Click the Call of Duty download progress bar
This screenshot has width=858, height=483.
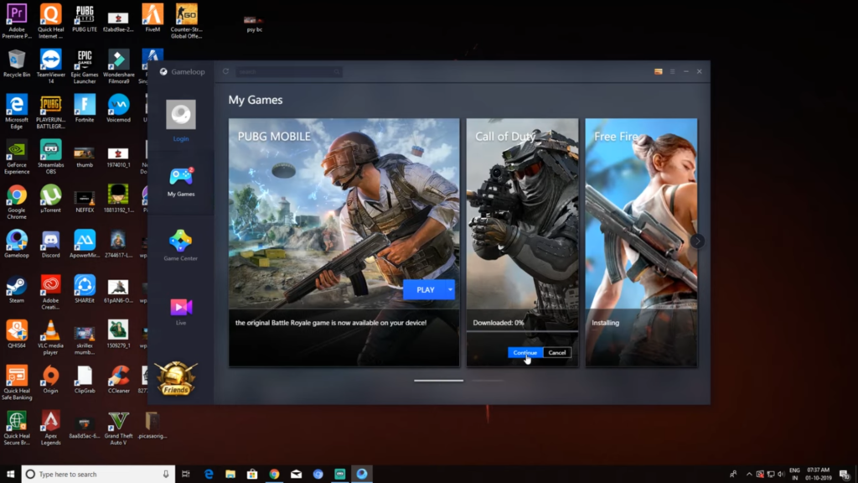click(x=522, y=331)
